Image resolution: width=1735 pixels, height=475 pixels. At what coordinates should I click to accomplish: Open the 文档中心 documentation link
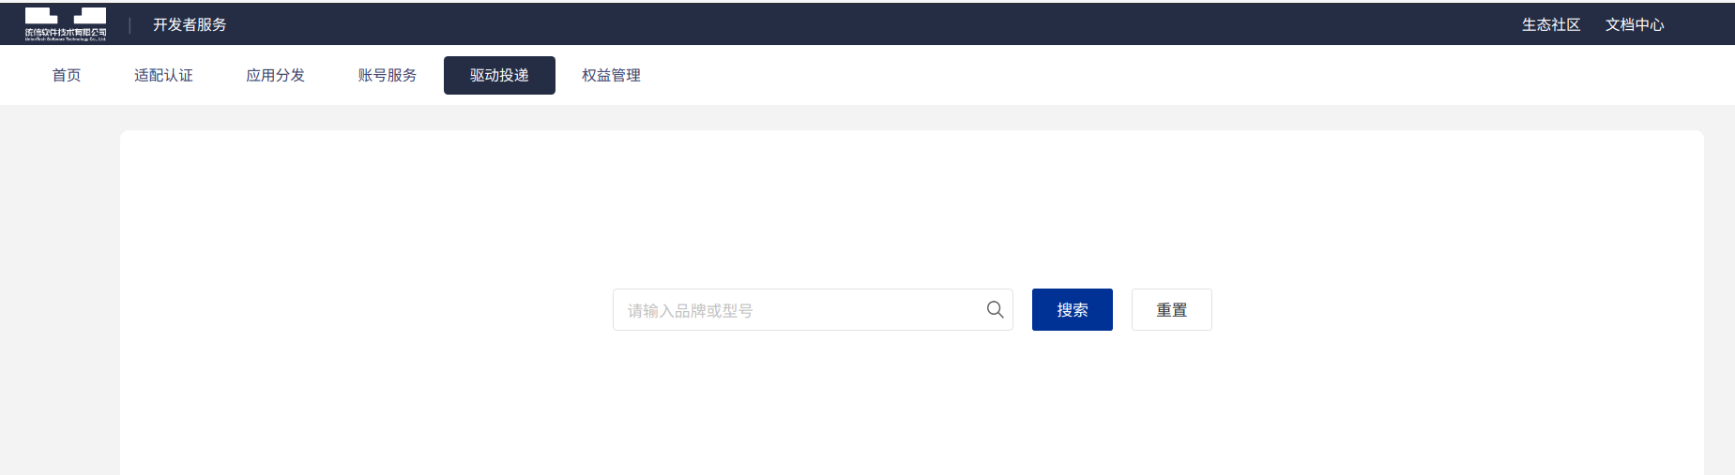click(1635, 24)
